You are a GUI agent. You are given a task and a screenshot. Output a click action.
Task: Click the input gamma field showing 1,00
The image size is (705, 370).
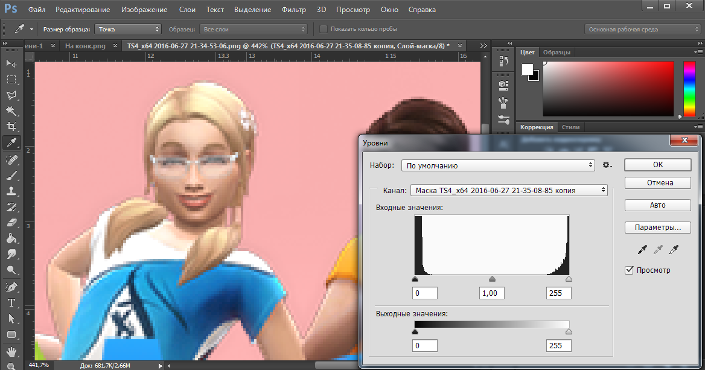(x=491, y=293)
